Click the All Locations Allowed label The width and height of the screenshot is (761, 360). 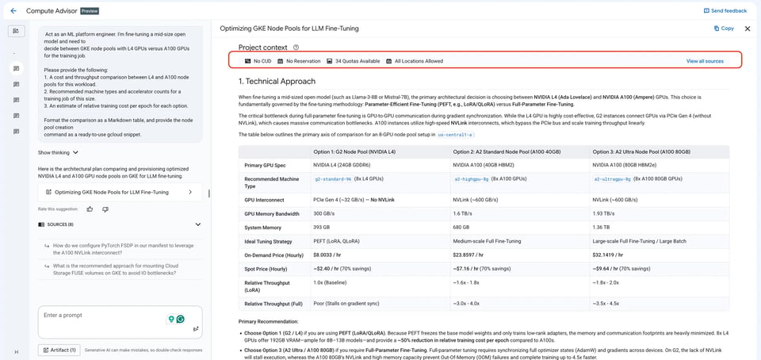pyautogui.click(x=419, y=61)
